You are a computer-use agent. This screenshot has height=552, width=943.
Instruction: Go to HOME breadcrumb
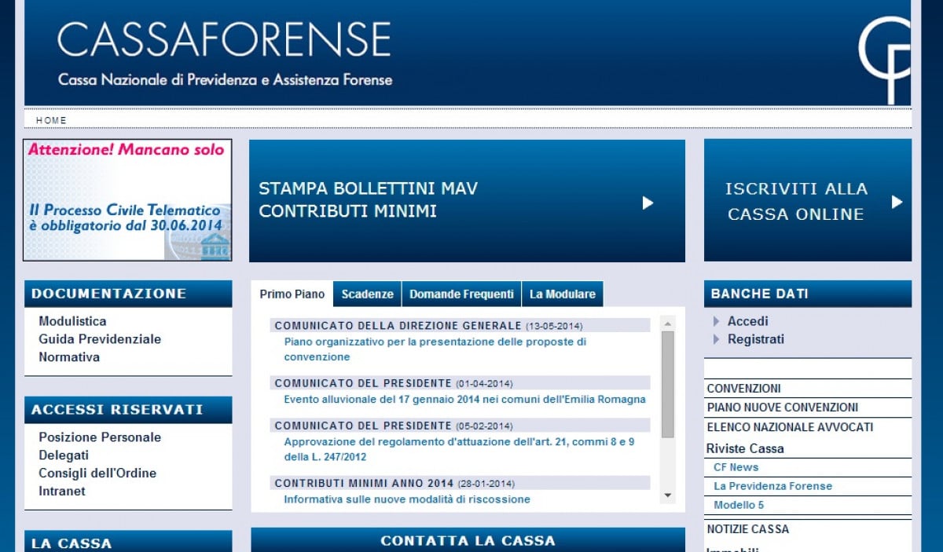click(x=51, y=120)
